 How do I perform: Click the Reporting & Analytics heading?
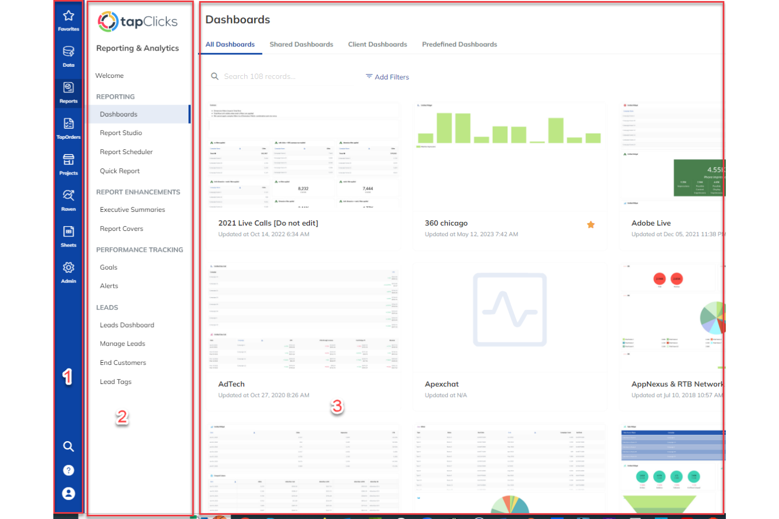(137, 48)
